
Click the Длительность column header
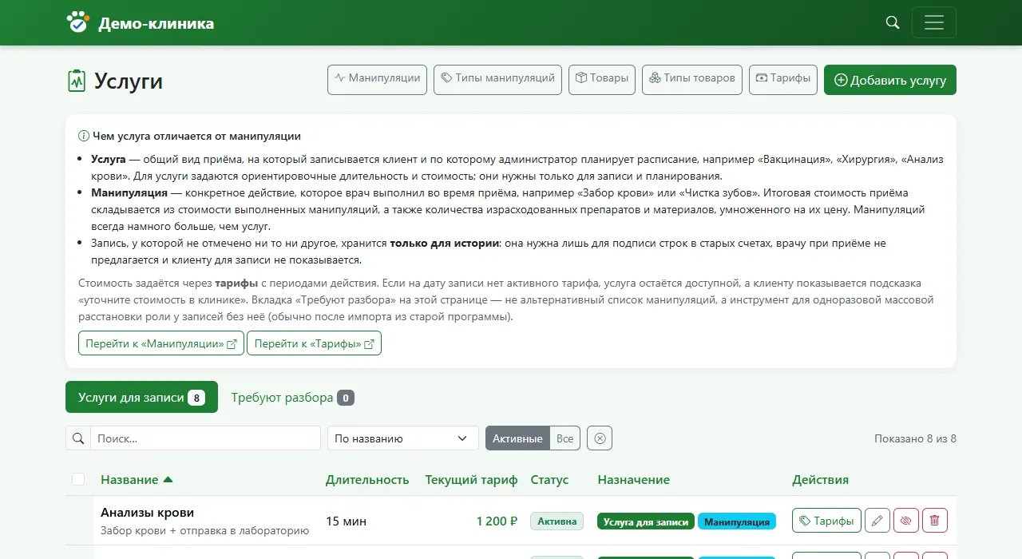coord(367,480)
